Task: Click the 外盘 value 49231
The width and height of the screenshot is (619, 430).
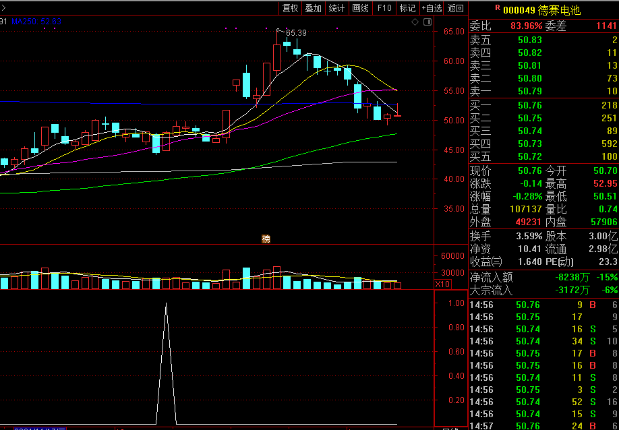Action: click(x=529, y=222)
